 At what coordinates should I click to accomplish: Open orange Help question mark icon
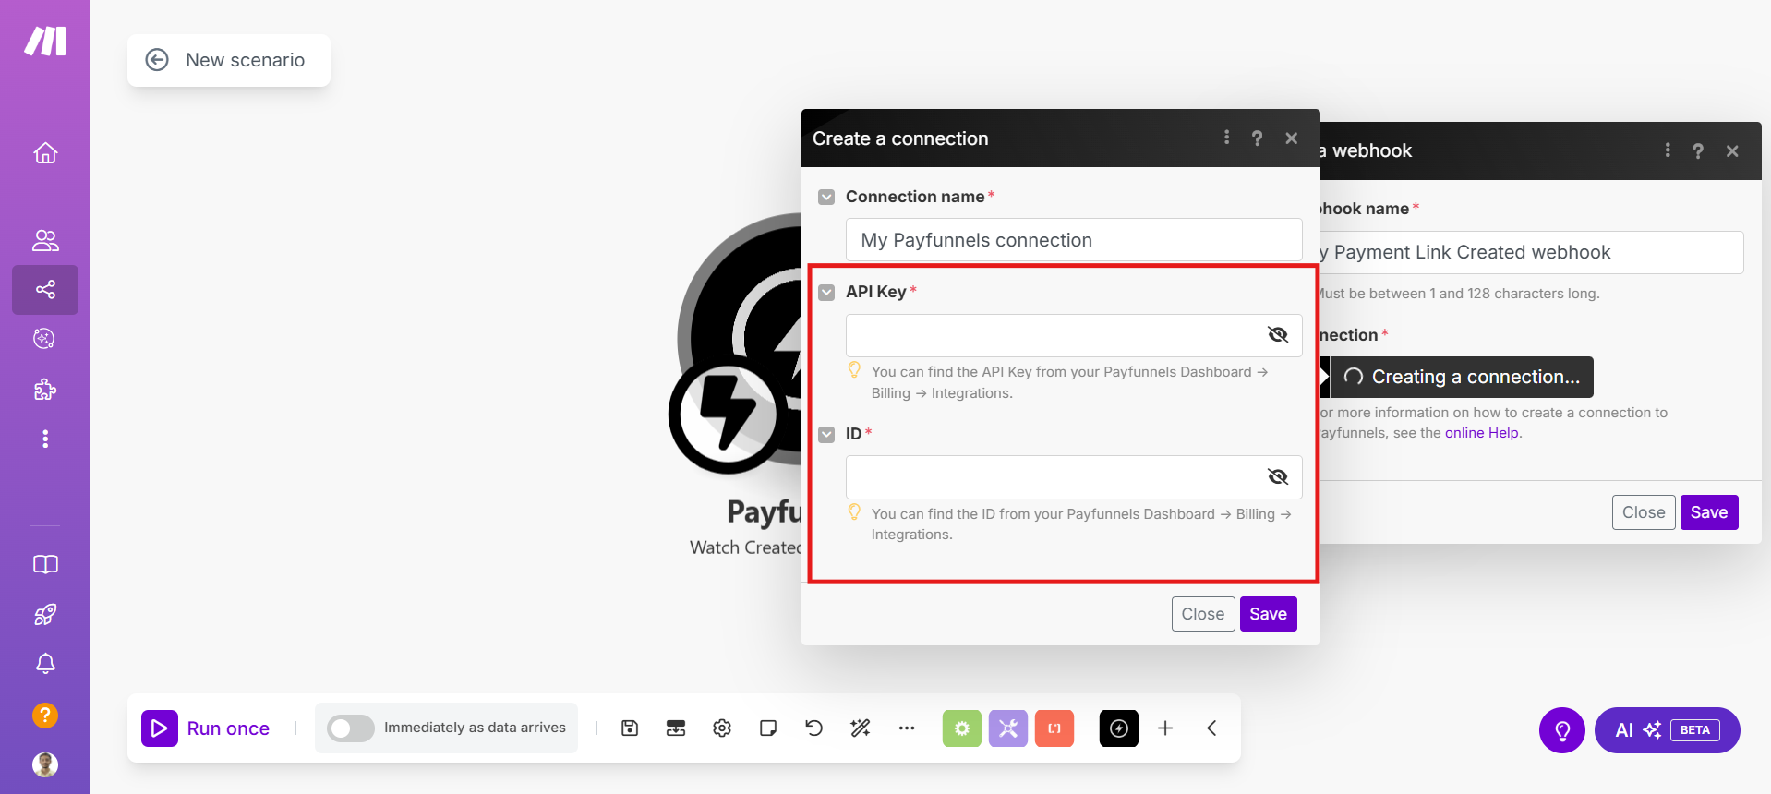coord(45,716)
